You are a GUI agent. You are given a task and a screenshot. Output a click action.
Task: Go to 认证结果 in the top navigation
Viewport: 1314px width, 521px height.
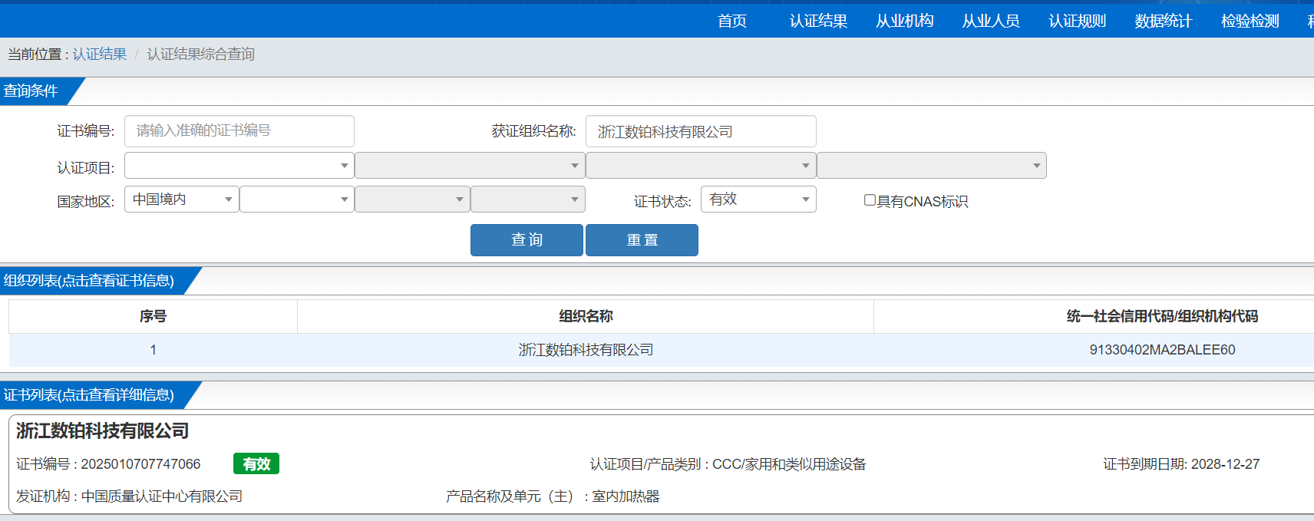click(x=818, y=21)
